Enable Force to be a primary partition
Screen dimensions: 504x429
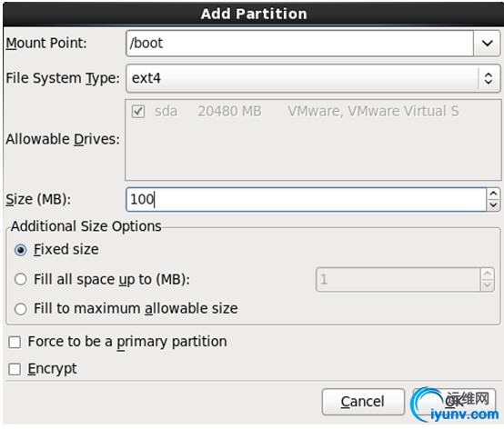point(15,343)
